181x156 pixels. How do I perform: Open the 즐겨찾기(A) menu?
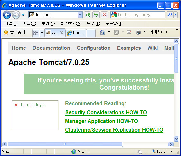tap(71, 23)
